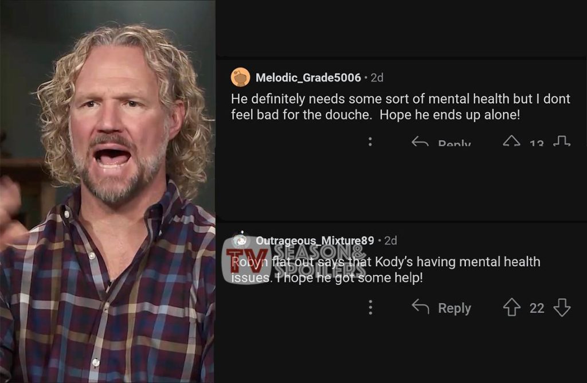Click the 2d timestamp beside Outrageous_Mixture89
587x383 pixels.
(x=390, y=240)
